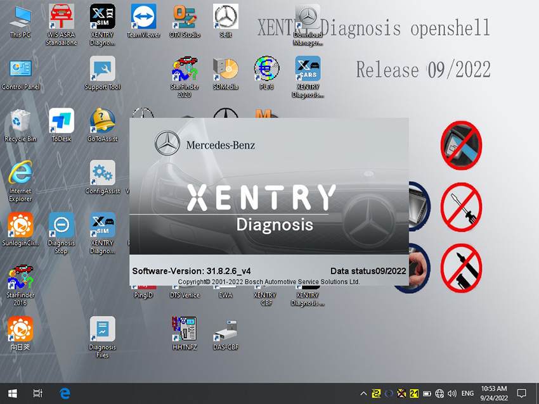This screenshot has width=539, height=404.
Task: Launch Edge from the taskbar
Action: [x=65, y=393]
